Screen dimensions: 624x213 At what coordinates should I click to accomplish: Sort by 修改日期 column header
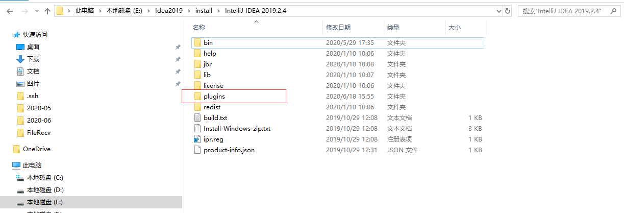click(x=338, y=28)
